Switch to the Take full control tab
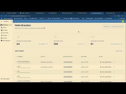126x94 pixels. (111, 13)
